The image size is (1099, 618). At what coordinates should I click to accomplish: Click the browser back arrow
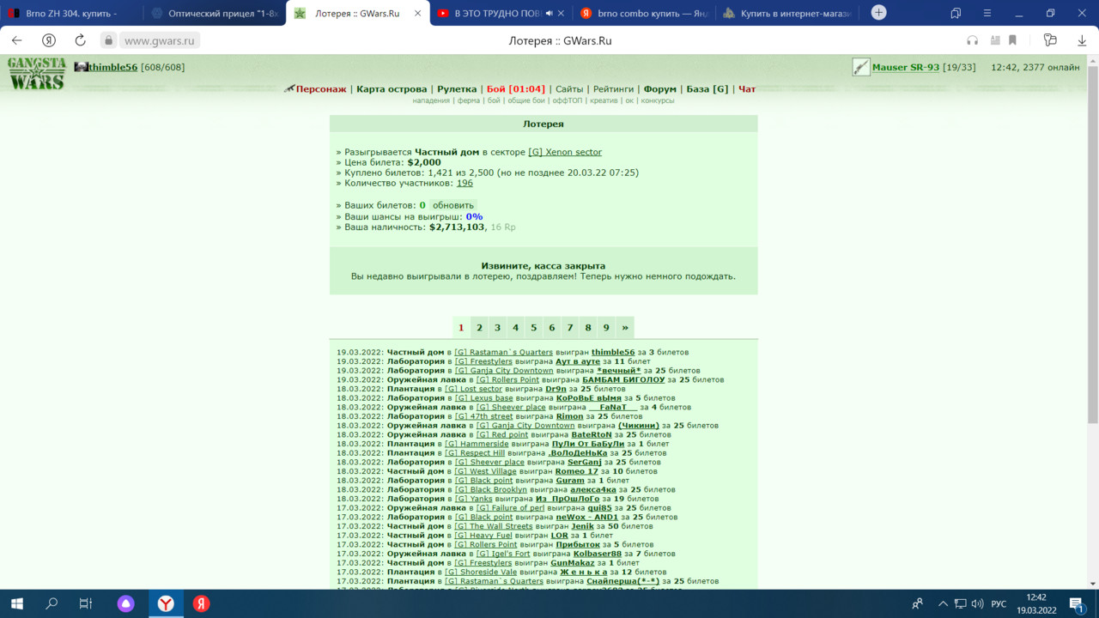click(x=17, y=40)
